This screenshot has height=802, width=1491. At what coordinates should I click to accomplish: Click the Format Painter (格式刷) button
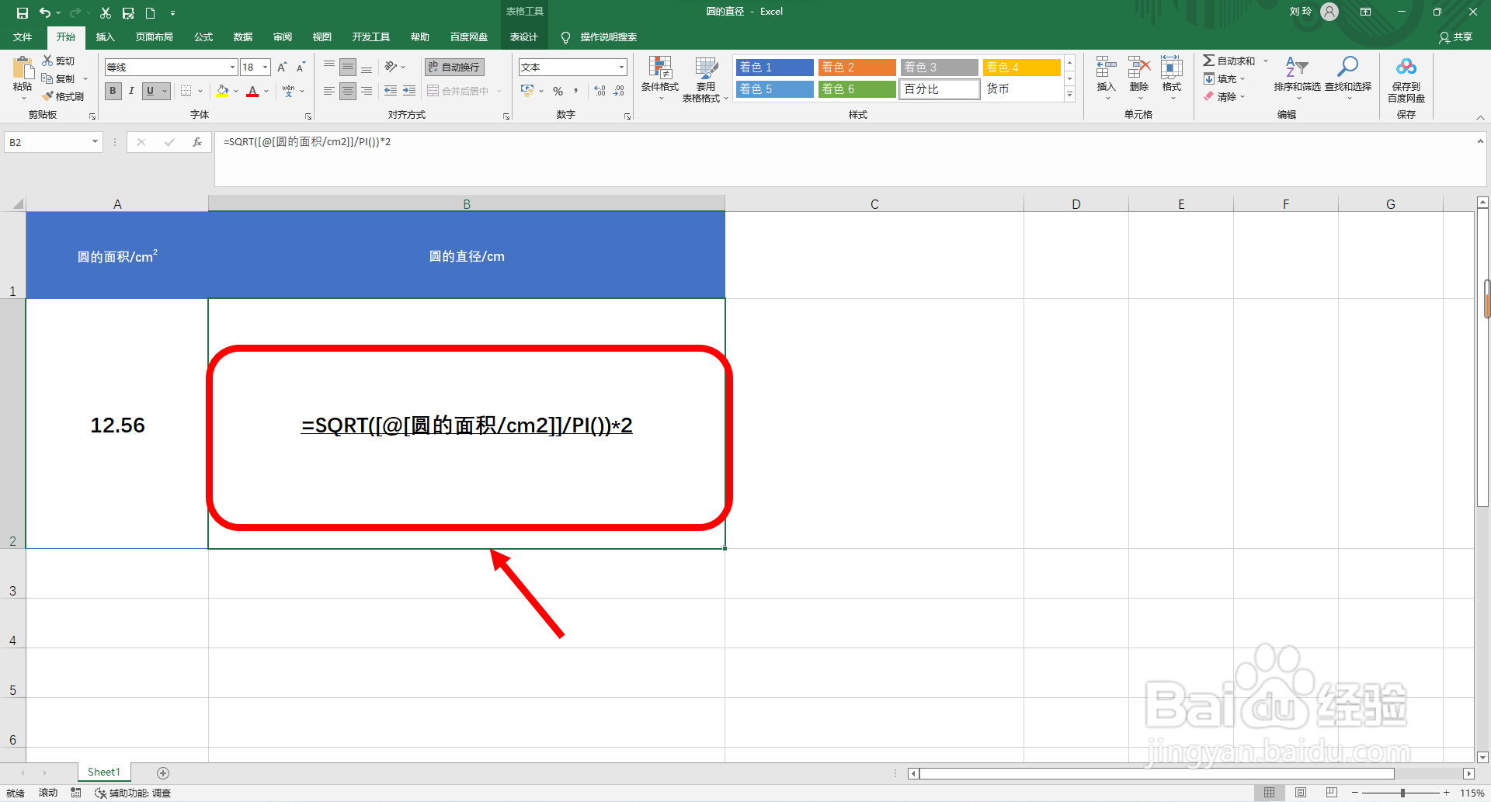[x=63, y=96]
